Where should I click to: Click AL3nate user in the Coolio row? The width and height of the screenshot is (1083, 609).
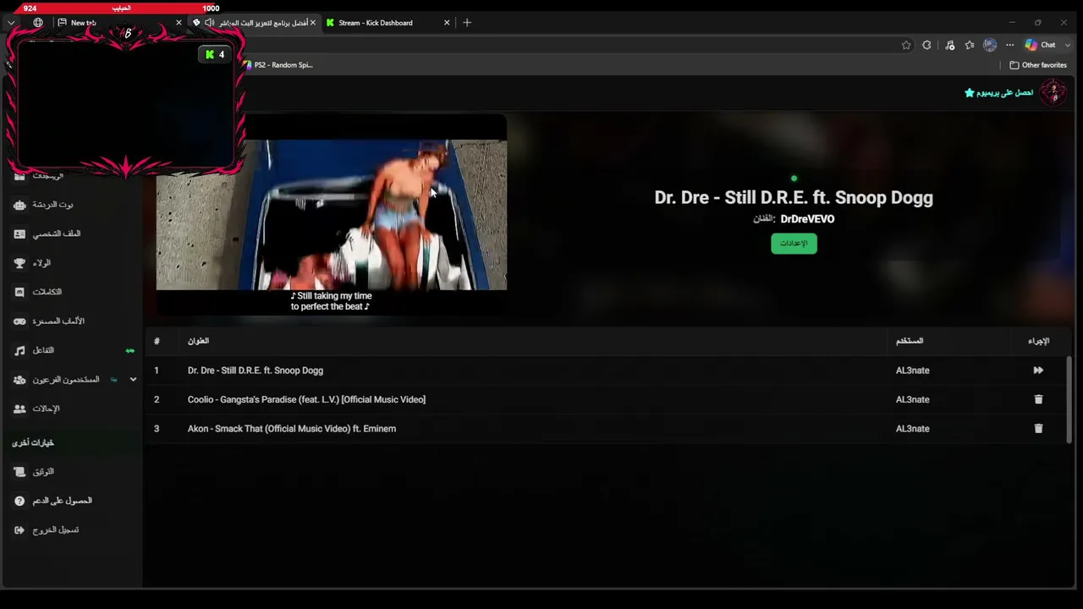click(x=913, y=399)
